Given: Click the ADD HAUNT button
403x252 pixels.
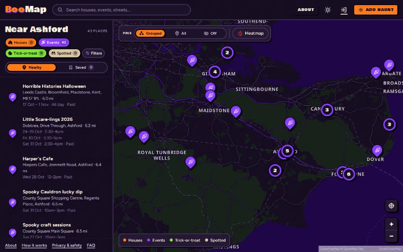Looking at the screenshot, I should (375, 10).
